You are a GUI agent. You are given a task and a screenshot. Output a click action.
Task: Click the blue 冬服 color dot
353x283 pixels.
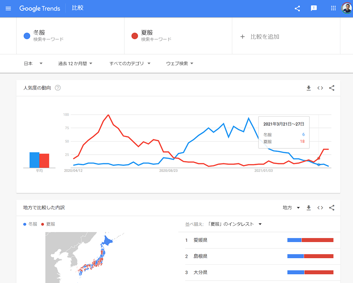click(27, 36)
